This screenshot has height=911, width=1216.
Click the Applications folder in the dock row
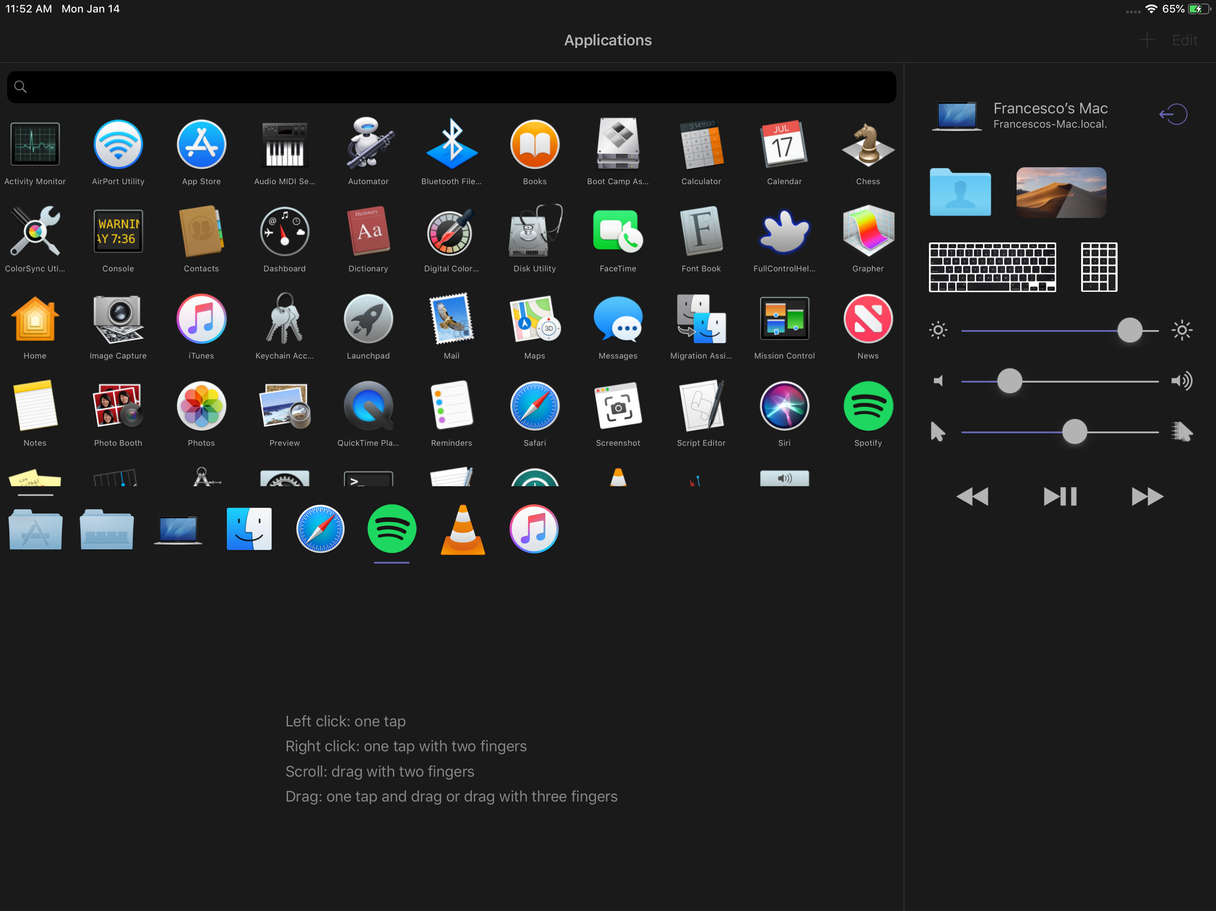click(x=35, y=530)
